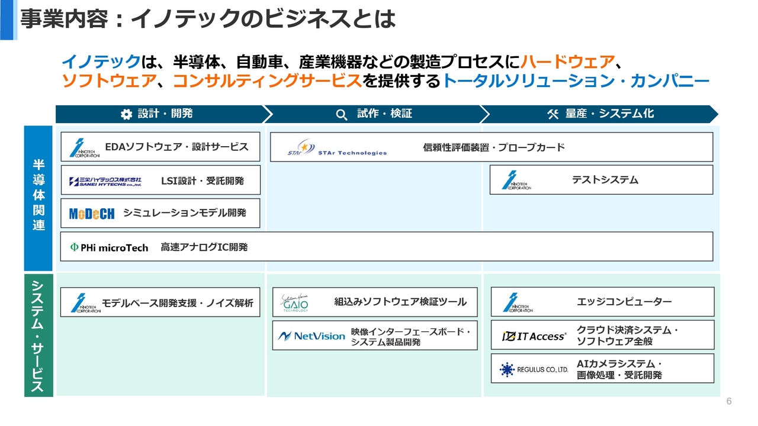Click the orange ハードウェア text
The width and height of the screenshot is (758, 426).
tap(567, 62)
